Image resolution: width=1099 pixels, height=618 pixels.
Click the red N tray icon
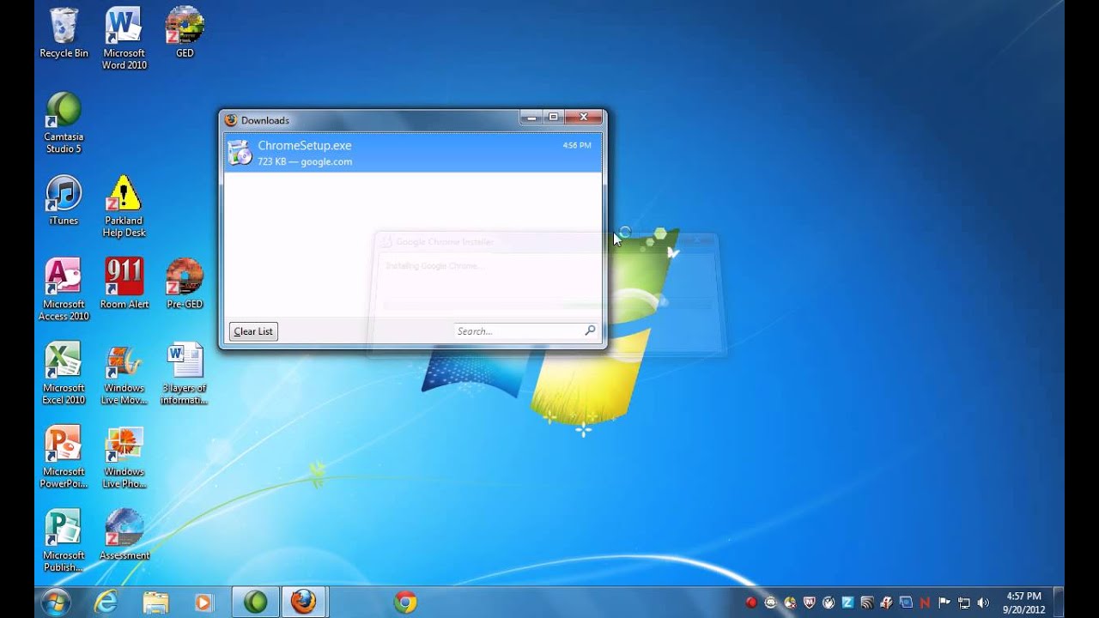click(925, 603)
